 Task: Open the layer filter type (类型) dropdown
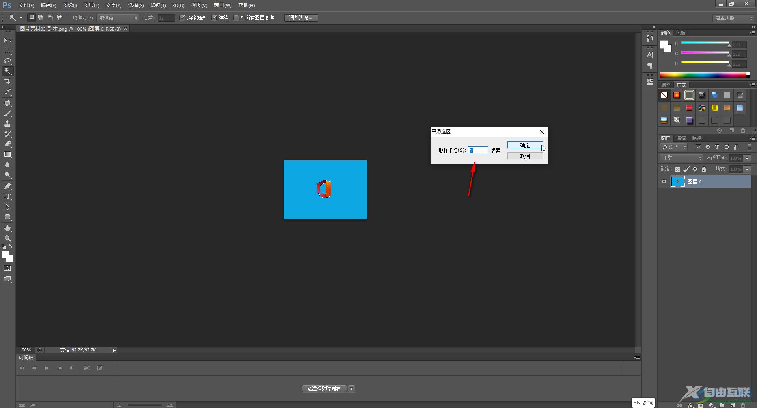(x=674, y=147)
